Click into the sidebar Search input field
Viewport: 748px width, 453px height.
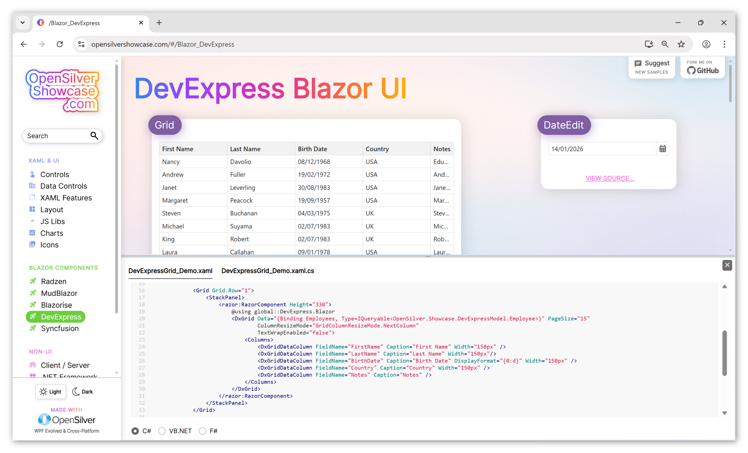point(55,136)
